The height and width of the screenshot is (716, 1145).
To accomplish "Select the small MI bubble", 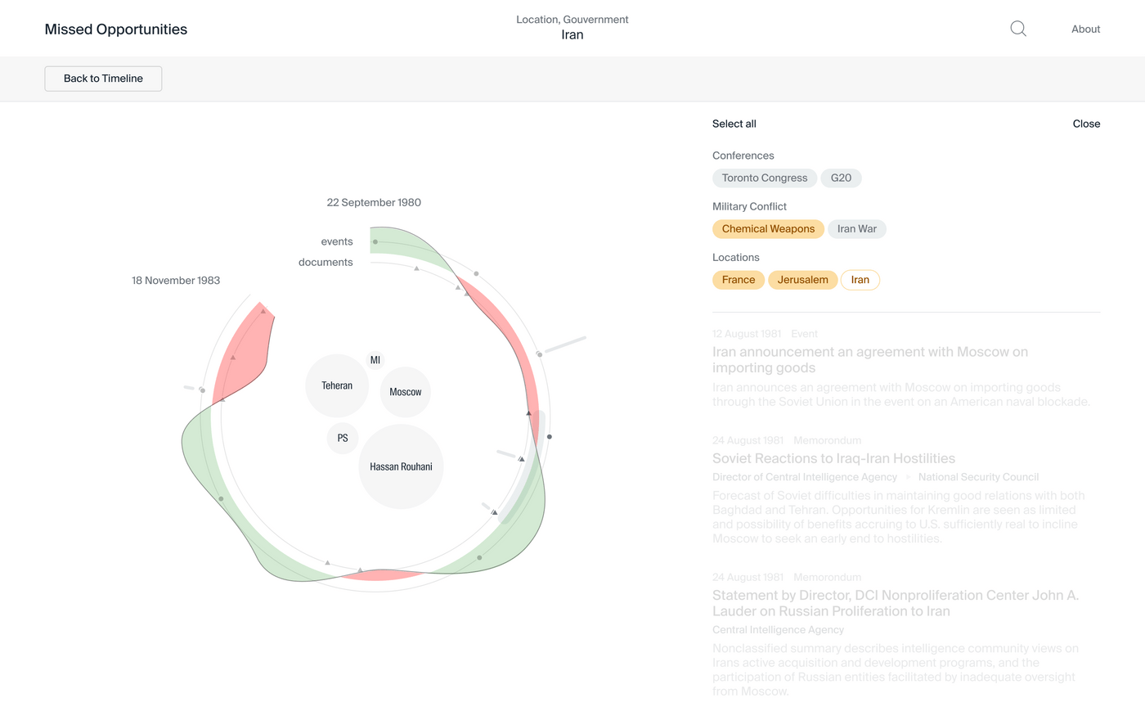I will 375,360.
